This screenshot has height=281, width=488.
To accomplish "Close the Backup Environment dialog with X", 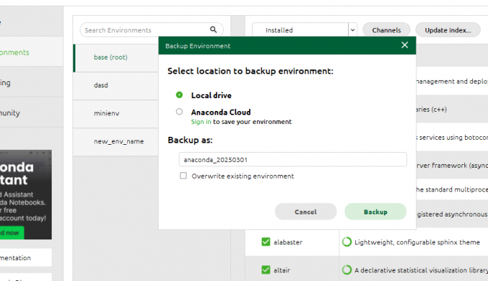I will [x=405, y=45].
